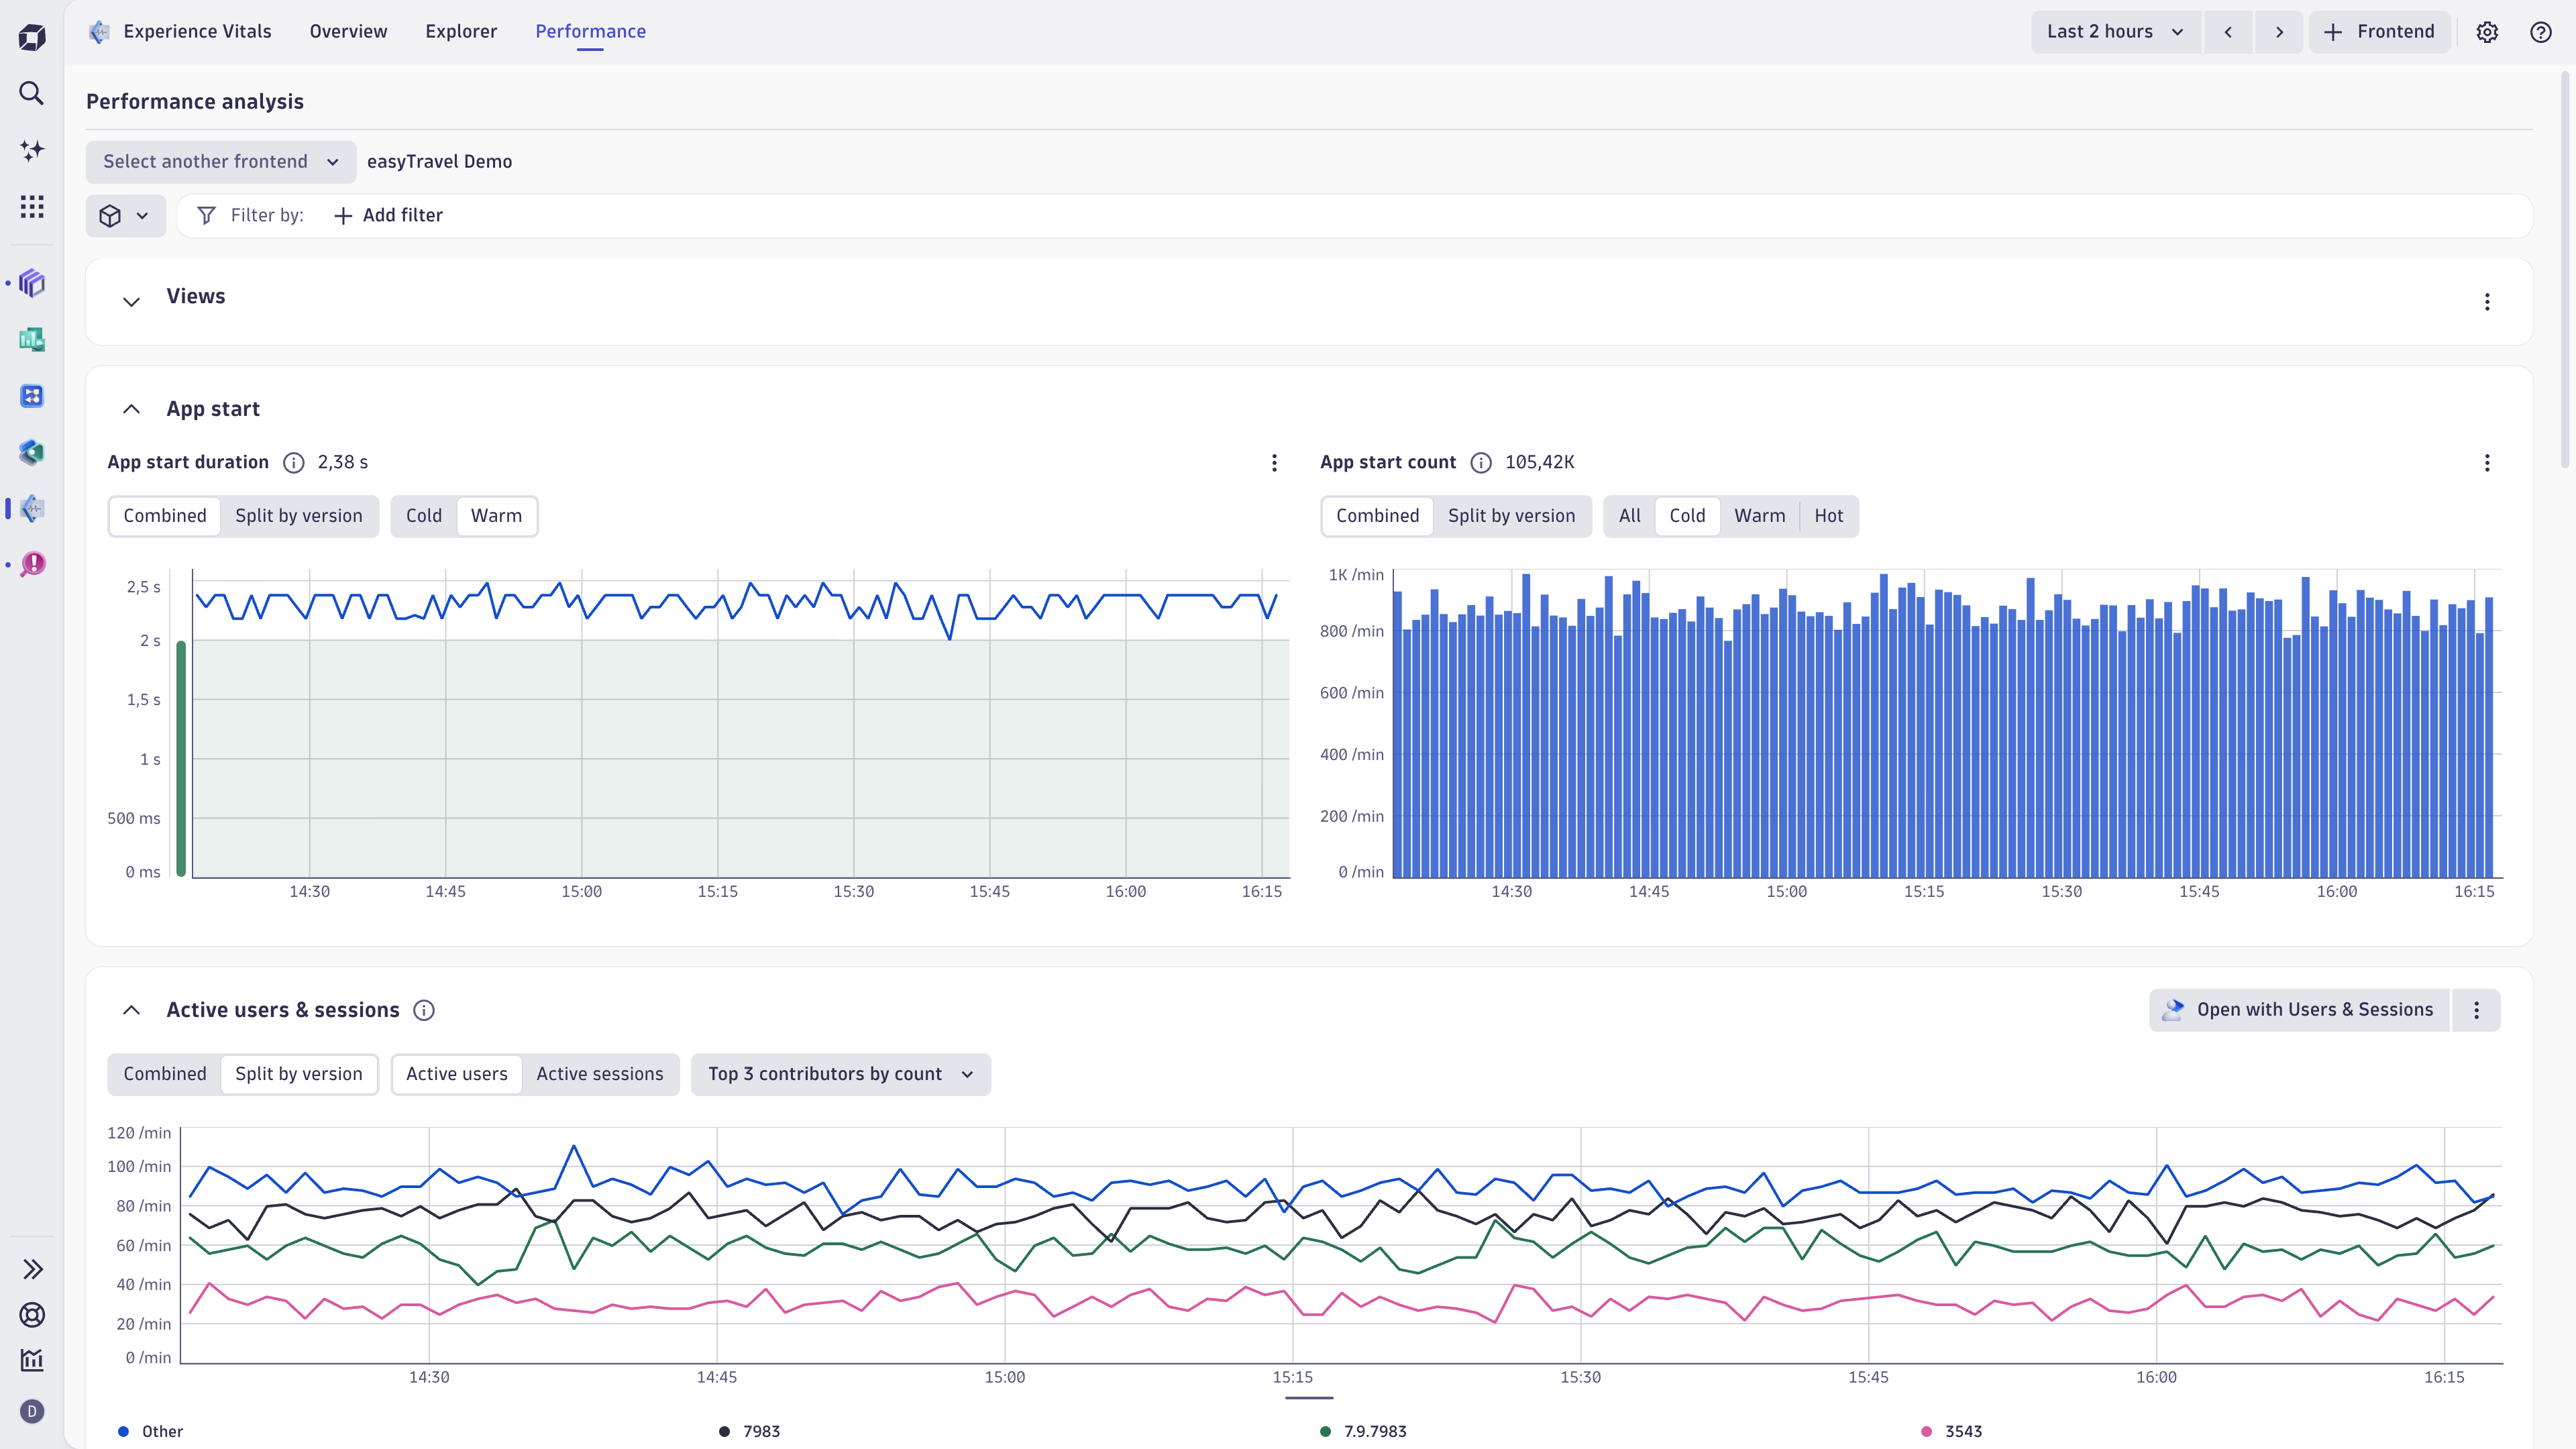Toggle App start count to Hot
2576x1449 pixels.
click(x=1828, y=516)
